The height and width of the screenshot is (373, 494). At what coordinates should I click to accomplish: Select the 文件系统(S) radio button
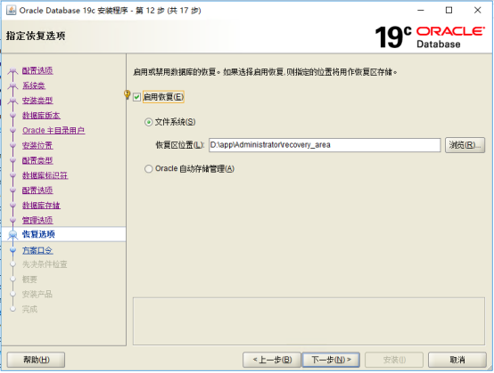pos(148,122)
